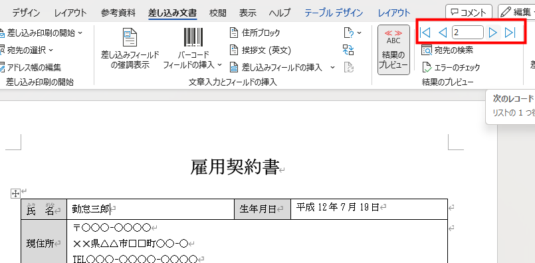The width and height of the screenshot is (535, 263).
Task: Open 宛先の選択 recipients dropdown
Action: pos(27,50)
